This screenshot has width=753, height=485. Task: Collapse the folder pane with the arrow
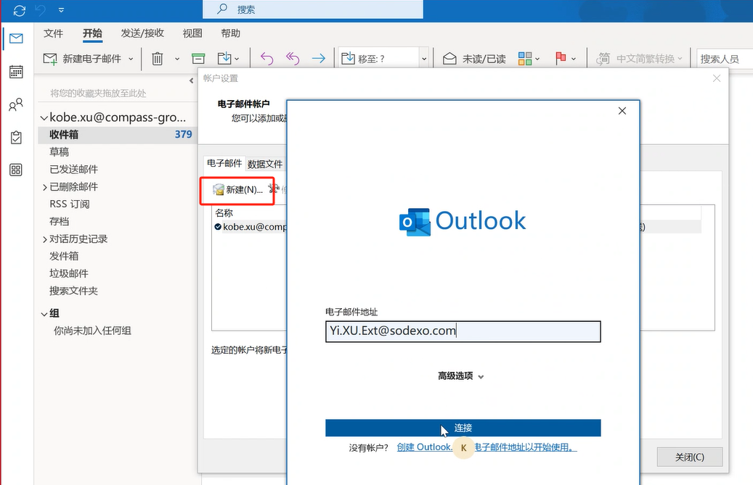point(191,80)
